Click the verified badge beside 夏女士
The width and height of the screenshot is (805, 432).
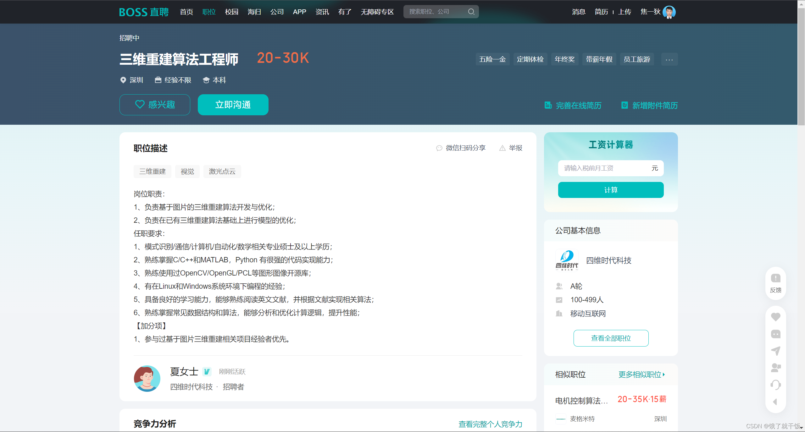pyautogui.click(x=207, y=372)
